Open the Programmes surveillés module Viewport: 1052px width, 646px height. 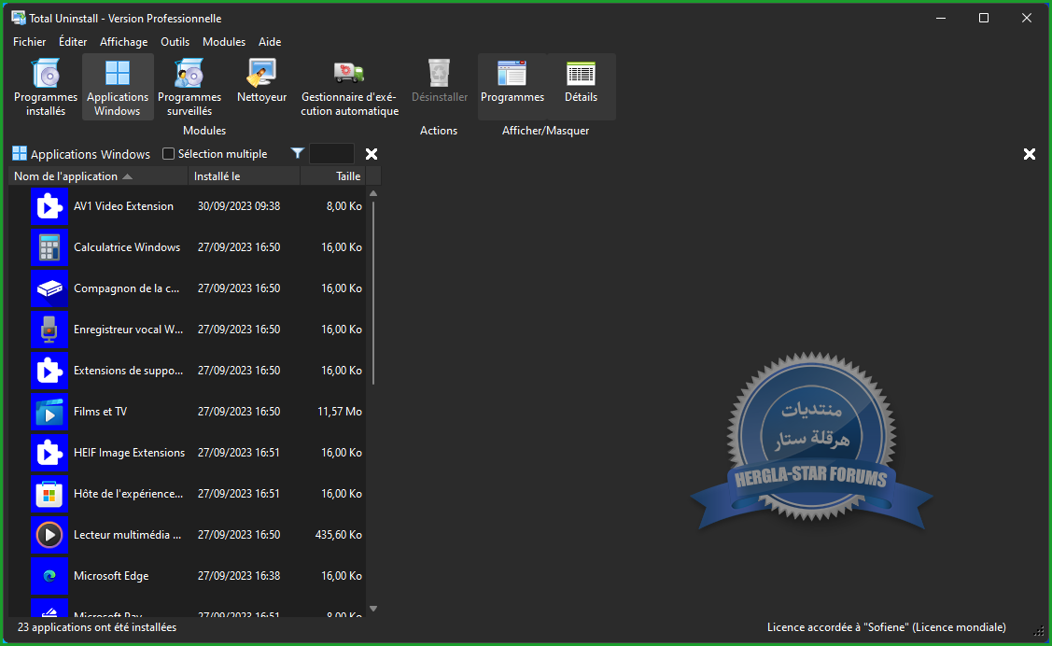(x=189, y=87)
